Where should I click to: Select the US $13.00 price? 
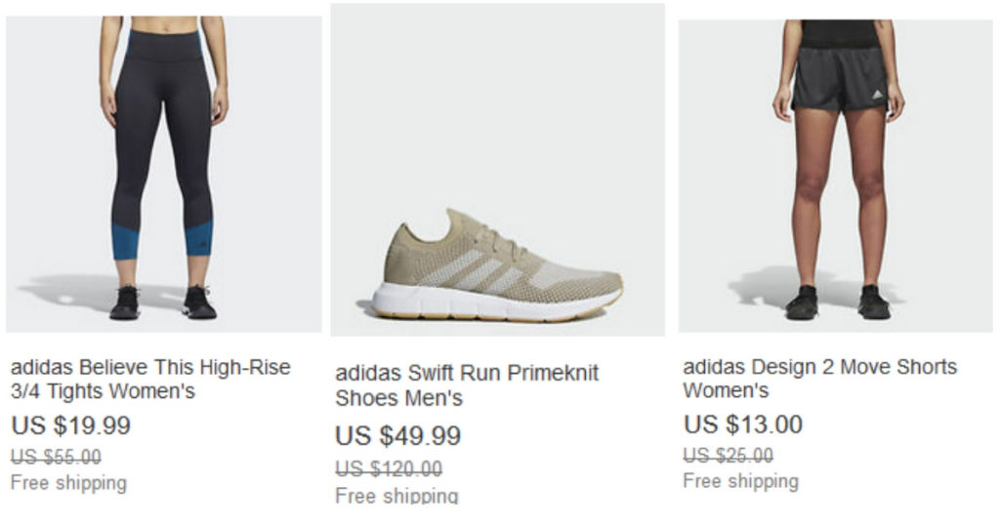[742, 425]
